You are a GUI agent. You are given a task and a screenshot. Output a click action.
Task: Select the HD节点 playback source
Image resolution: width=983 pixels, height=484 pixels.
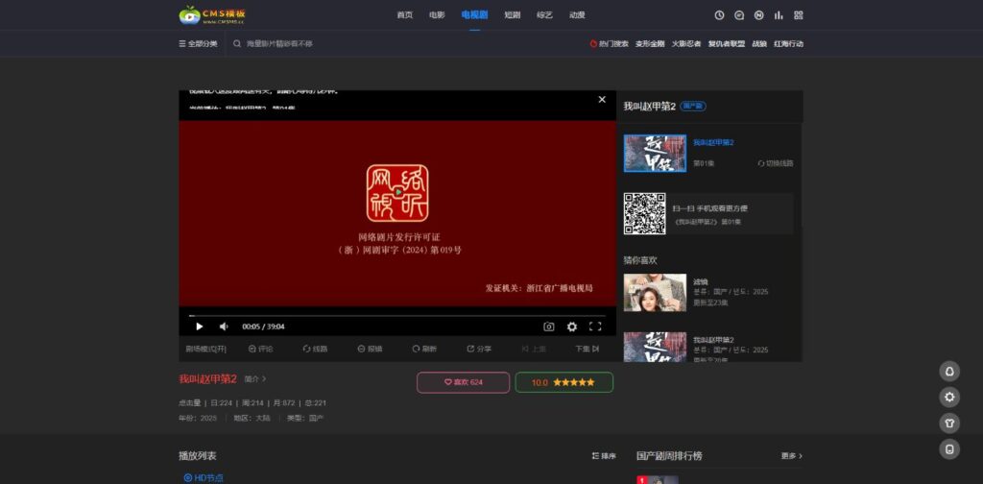pos(204,477)
